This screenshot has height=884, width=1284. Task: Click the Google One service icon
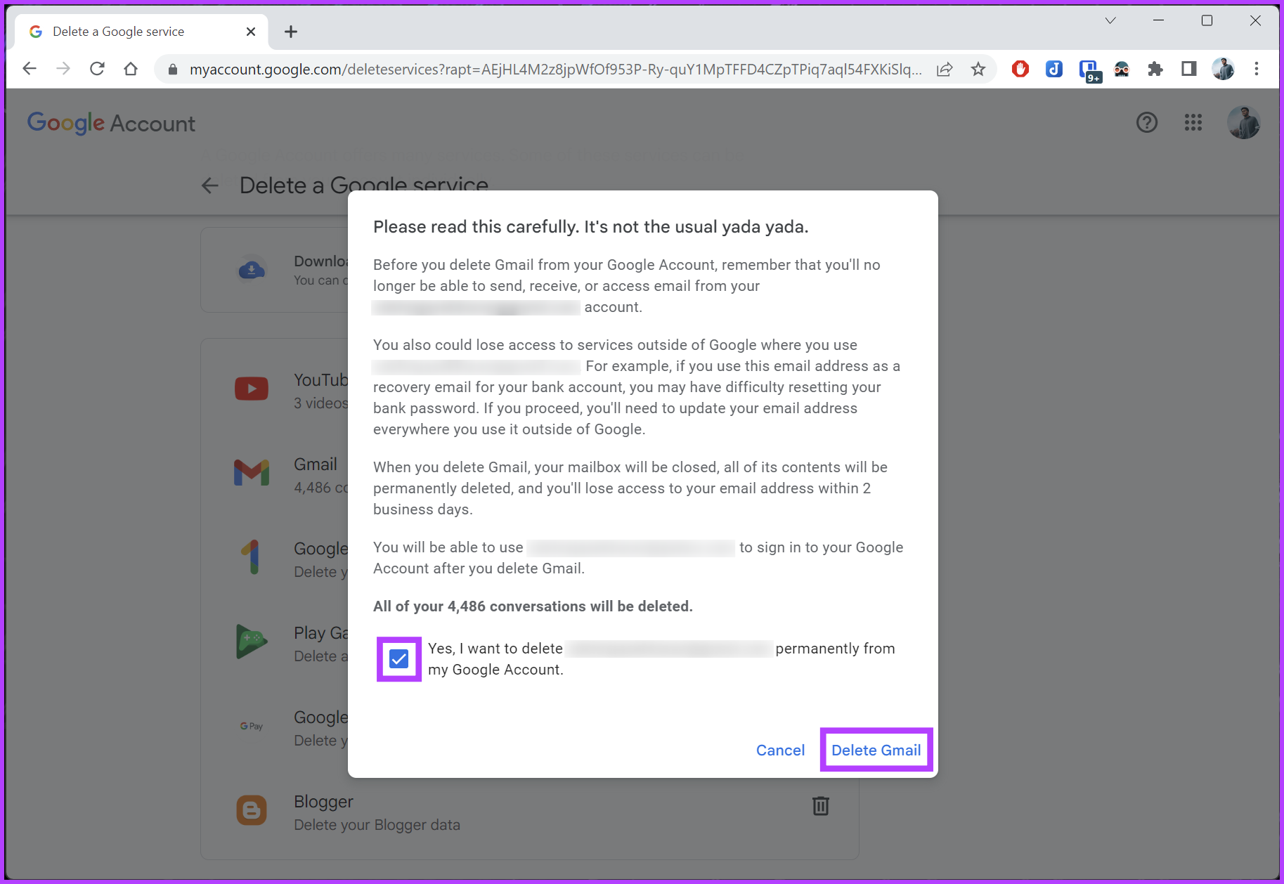click(x=252, y=557)
